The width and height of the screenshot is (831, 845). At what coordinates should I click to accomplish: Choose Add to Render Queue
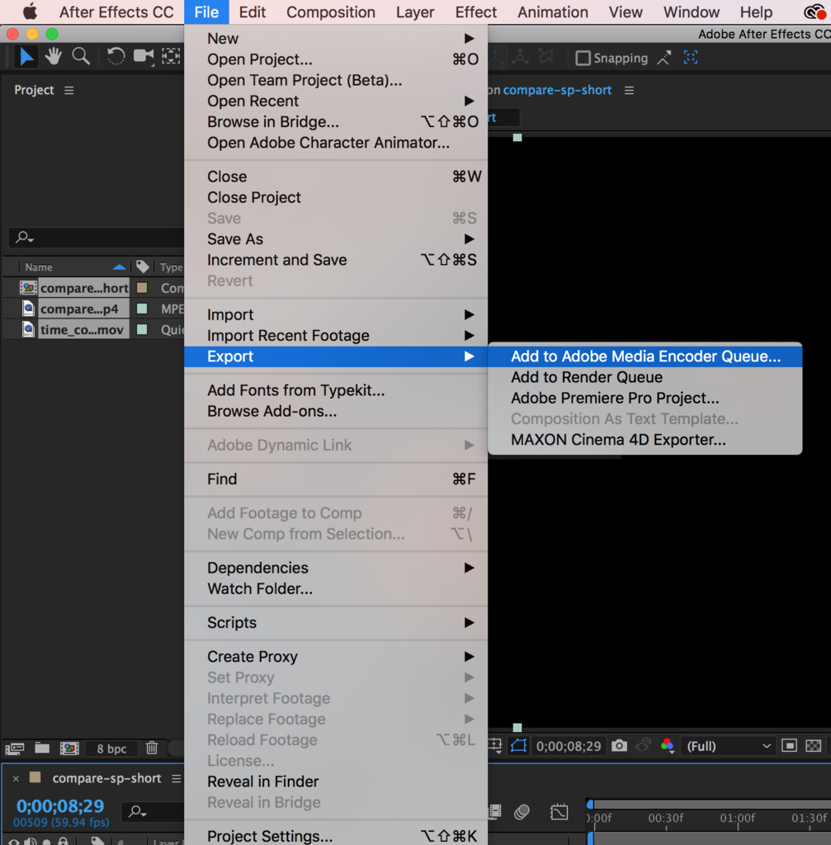(x=644, y=377)
